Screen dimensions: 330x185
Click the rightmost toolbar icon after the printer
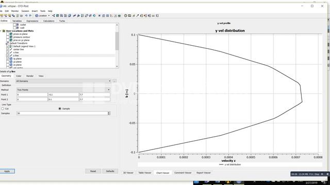157,16
